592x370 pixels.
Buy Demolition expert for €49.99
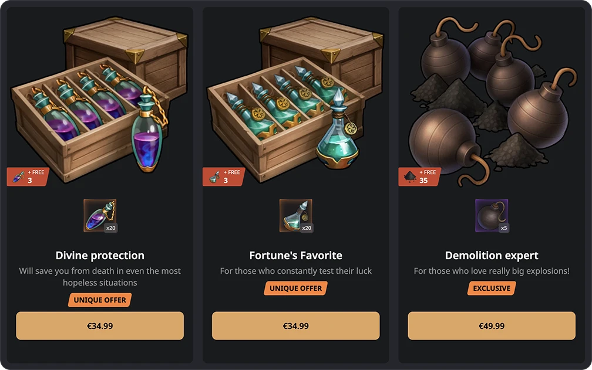tap(492, 326)
